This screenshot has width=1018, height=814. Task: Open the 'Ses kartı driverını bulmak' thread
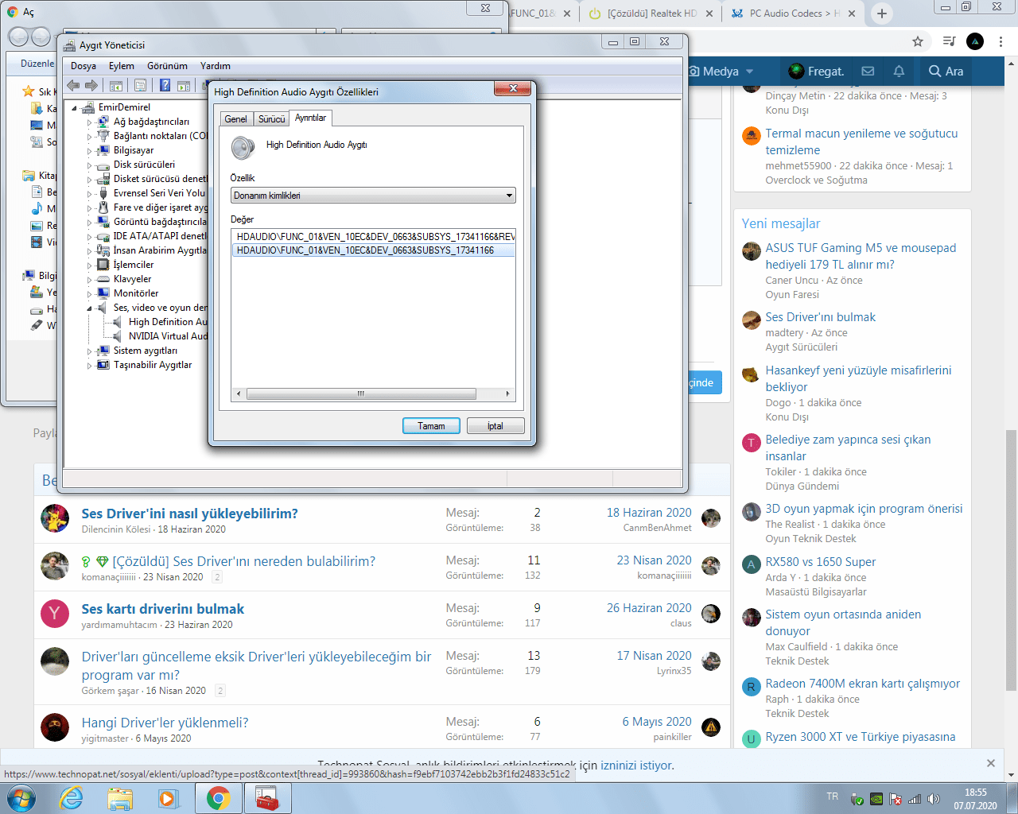pyautogui.click(x=162, y=609)
